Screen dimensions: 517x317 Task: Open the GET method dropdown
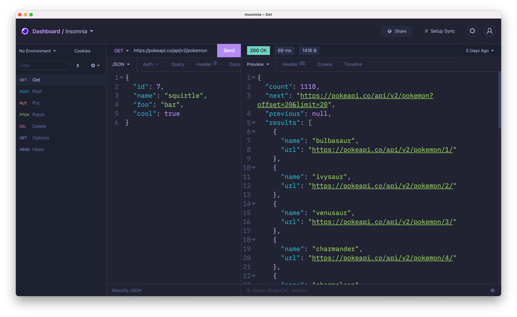[121, 51]
